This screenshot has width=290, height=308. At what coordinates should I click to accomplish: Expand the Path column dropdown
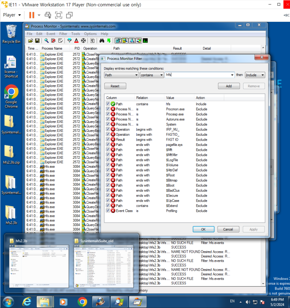coord(137,75)
